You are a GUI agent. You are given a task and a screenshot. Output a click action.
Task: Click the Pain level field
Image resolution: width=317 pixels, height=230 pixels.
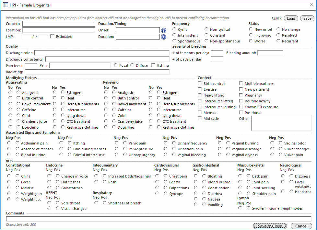(31, 66)
